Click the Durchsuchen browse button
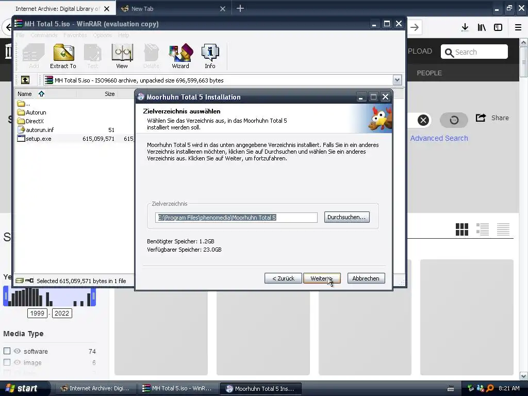This screenshot has width=528, height=396. 346,217
